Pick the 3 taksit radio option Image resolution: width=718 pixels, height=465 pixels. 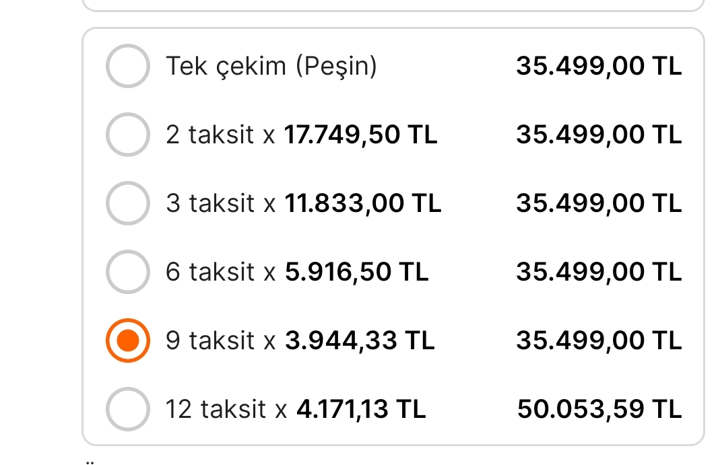(x=127, y=203)
